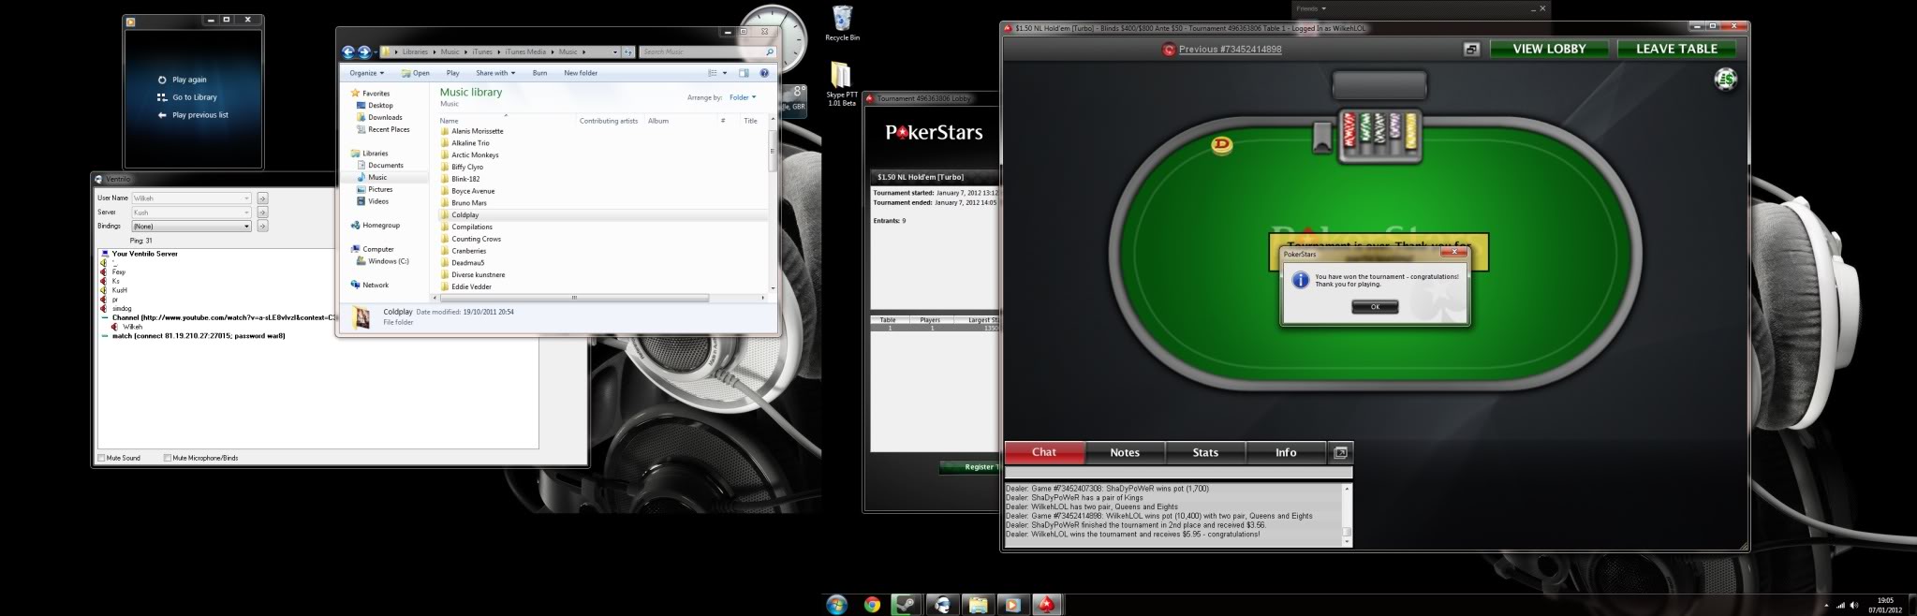Viewport: 1917px width, 616px height.
Task: Open the Server dropdown in Ventrilo
Action: pos(191,213)
